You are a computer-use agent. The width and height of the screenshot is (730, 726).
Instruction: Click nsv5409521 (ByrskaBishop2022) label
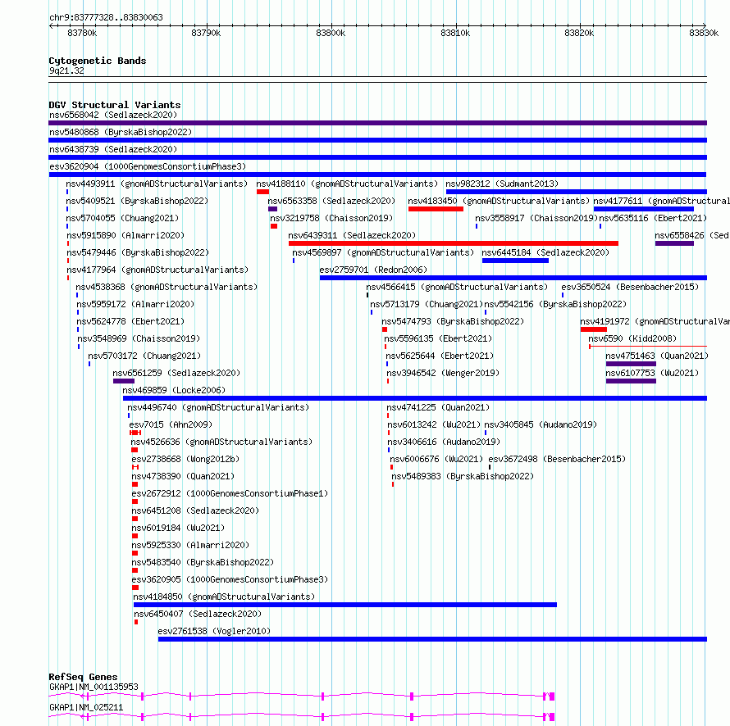(x=137, y=201)
